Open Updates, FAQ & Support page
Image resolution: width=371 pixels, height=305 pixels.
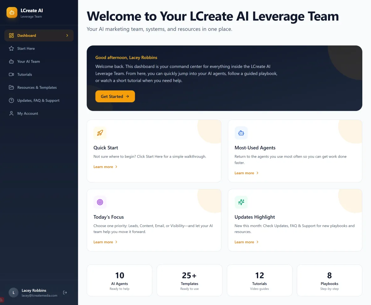pyautogui.click(x=39, y=100)
